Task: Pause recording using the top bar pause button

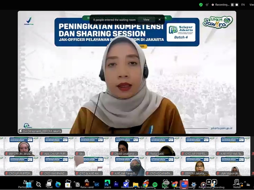Action: pos(232,5)
